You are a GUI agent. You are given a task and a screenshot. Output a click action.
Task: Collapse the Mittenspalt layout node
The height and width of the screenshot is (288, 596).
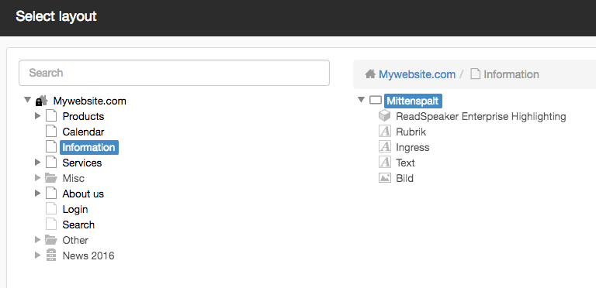click(x=361, y=100)
